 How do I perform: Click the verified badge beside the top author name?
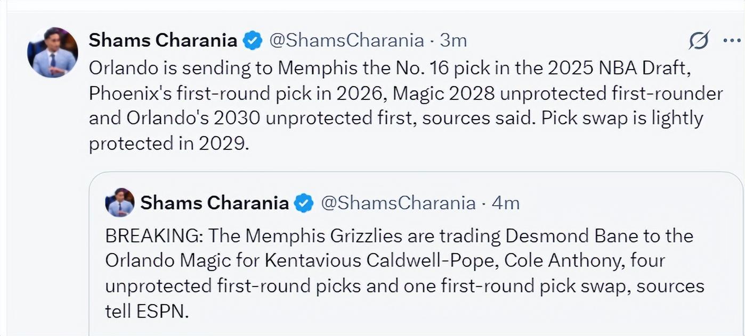click(x=253, y=40)
